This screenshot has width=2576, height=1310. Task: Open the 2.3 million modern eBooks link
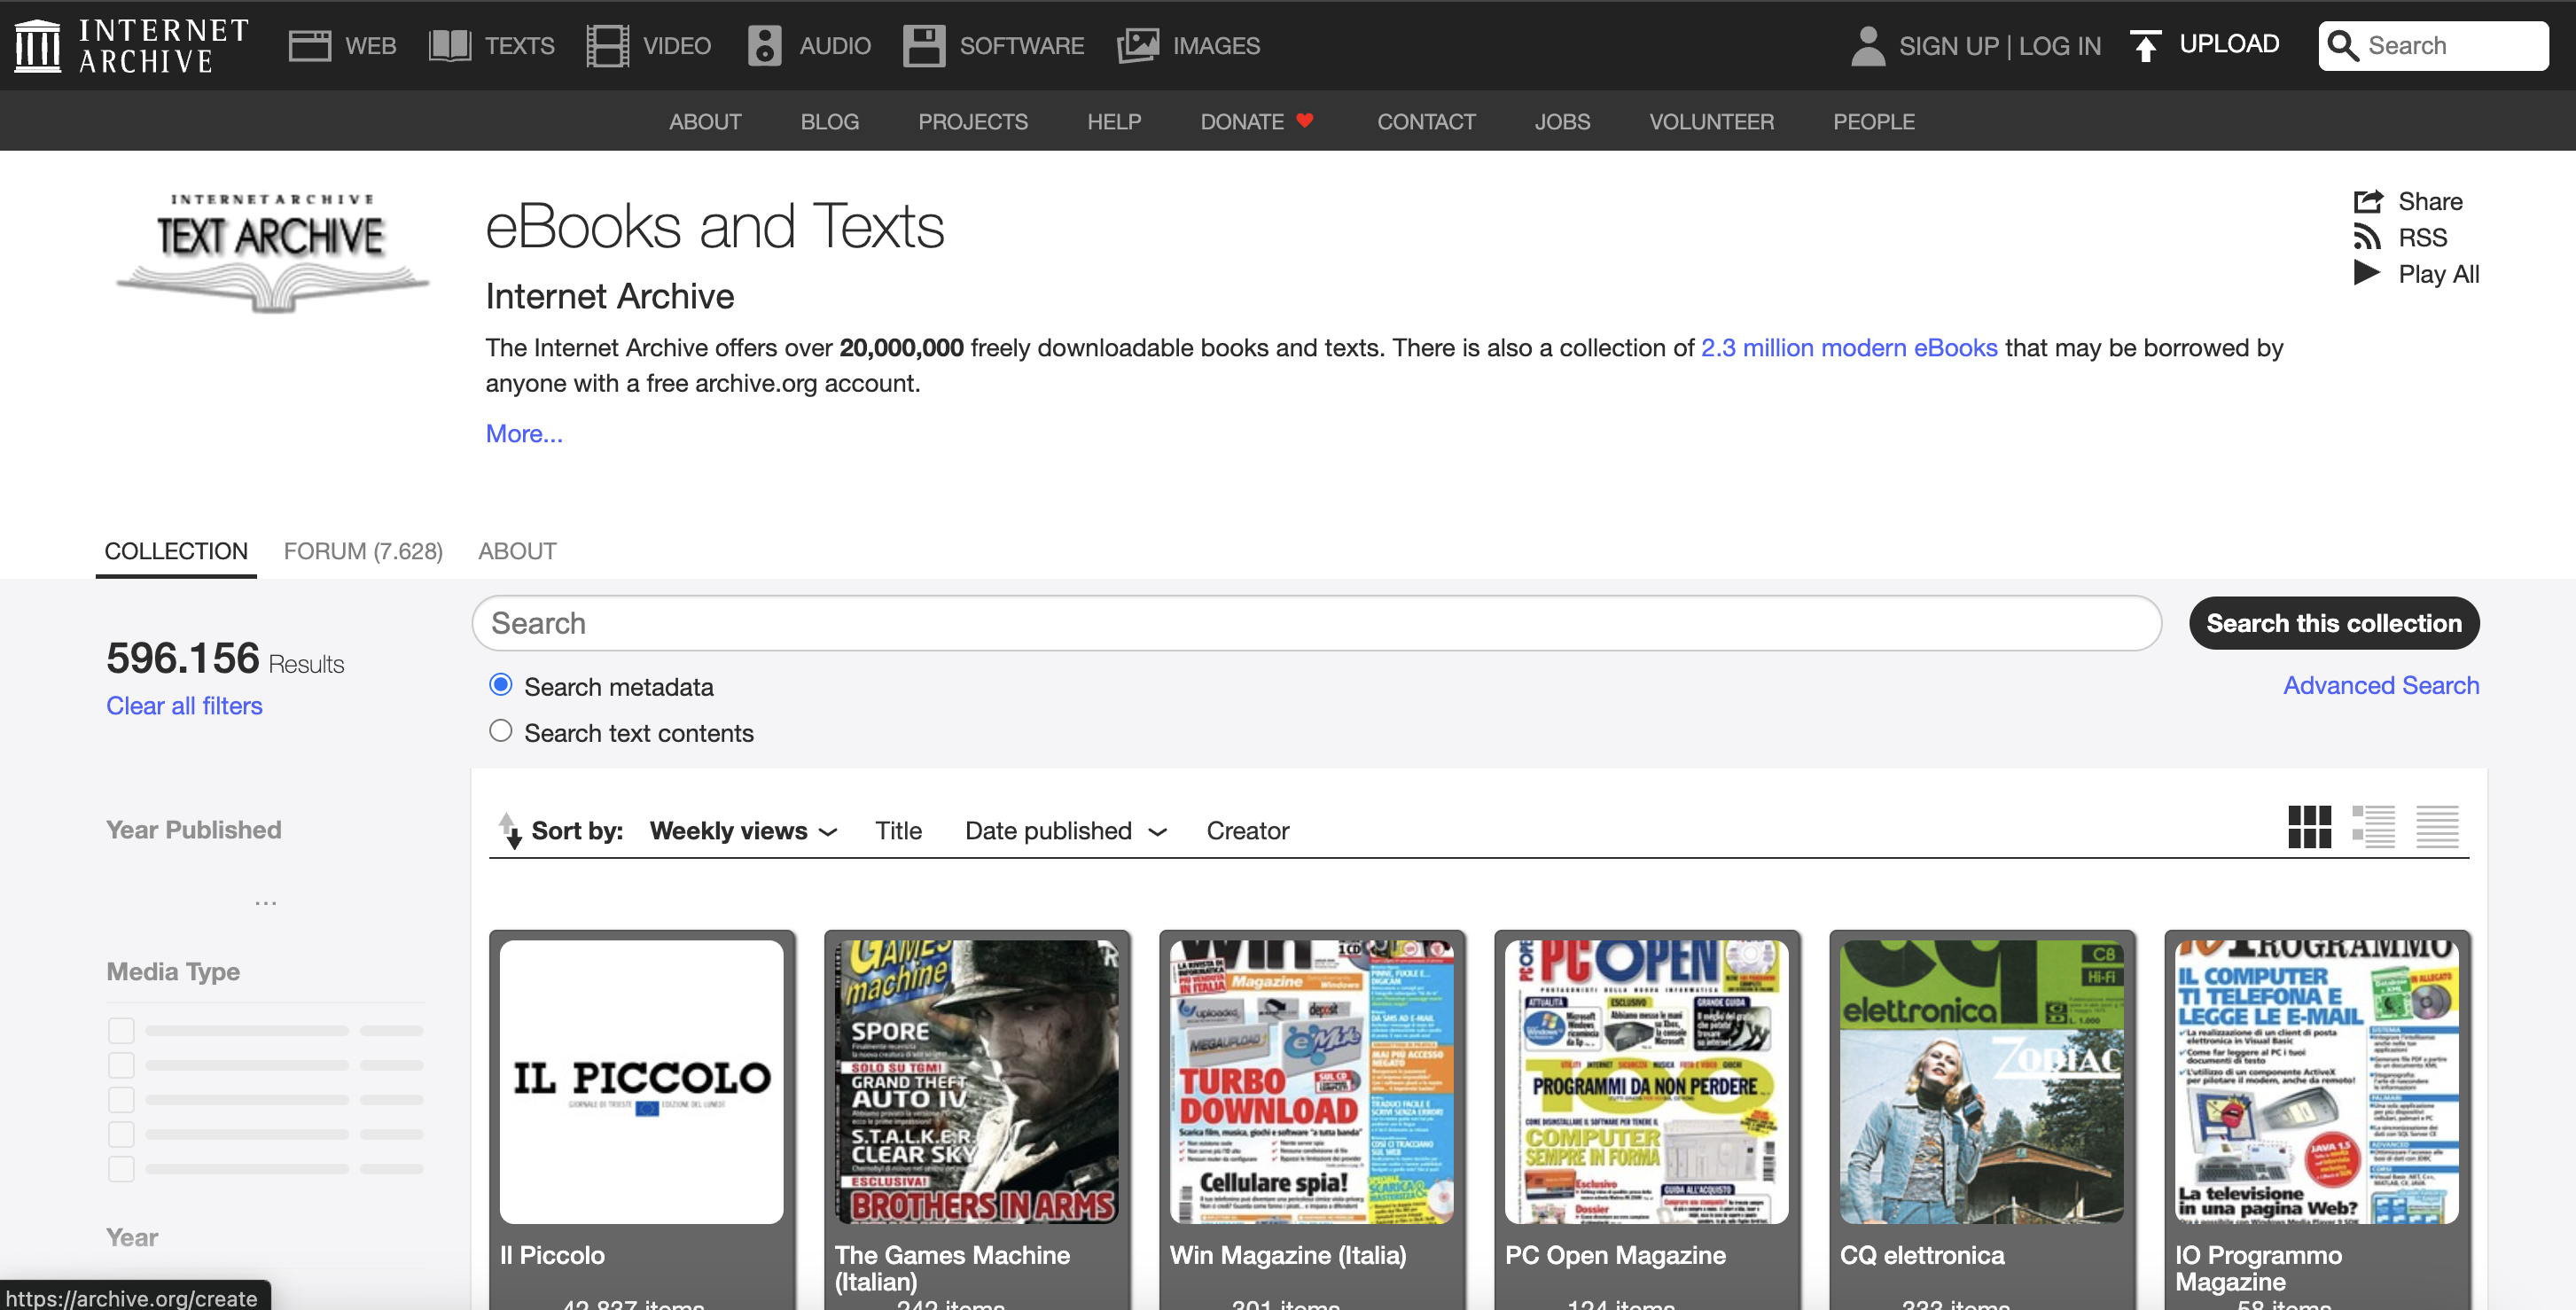coord(1848,347)
